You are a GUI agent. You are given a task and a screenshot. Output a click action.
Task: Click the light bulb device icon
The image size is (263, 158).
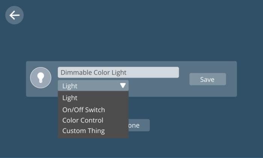[x=41, y=78]
